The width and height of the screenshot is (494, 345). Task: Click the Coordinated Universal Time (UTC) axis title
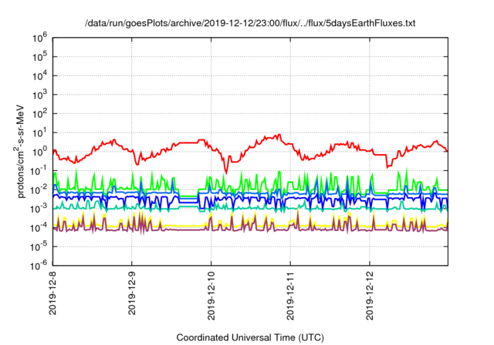(250, 337)
